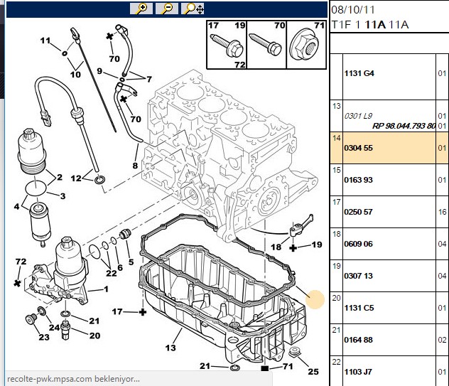The width and height of the screenshot is (449, 386).
Task: Click callout 2 beside filter cap
Action: (x=60, y=177)
